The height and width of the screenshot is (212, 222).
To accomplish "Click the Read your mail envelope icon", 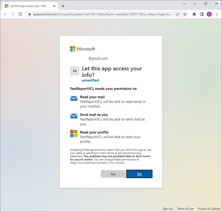I will (74, 98).
